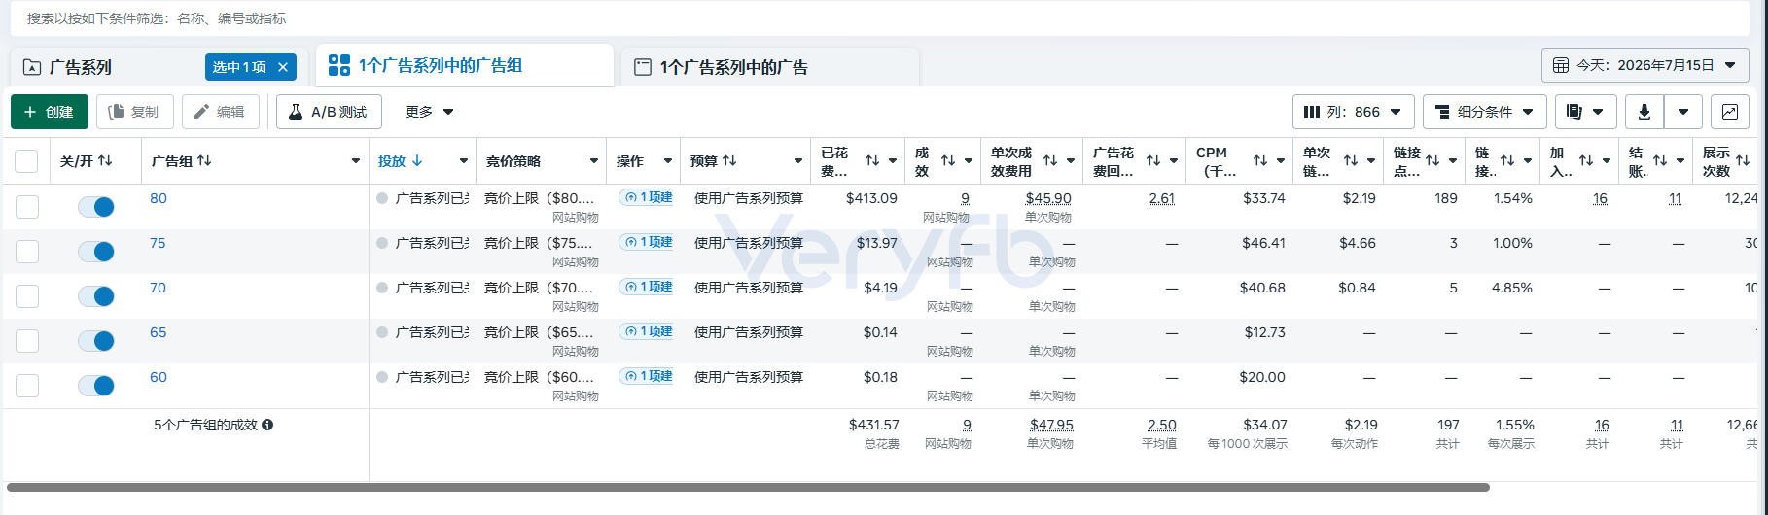Image resolution: width=1768 pixels, height=515 pixels.
Task: Open the 列: 866 columns dropdown
Action: point(1353,112)
